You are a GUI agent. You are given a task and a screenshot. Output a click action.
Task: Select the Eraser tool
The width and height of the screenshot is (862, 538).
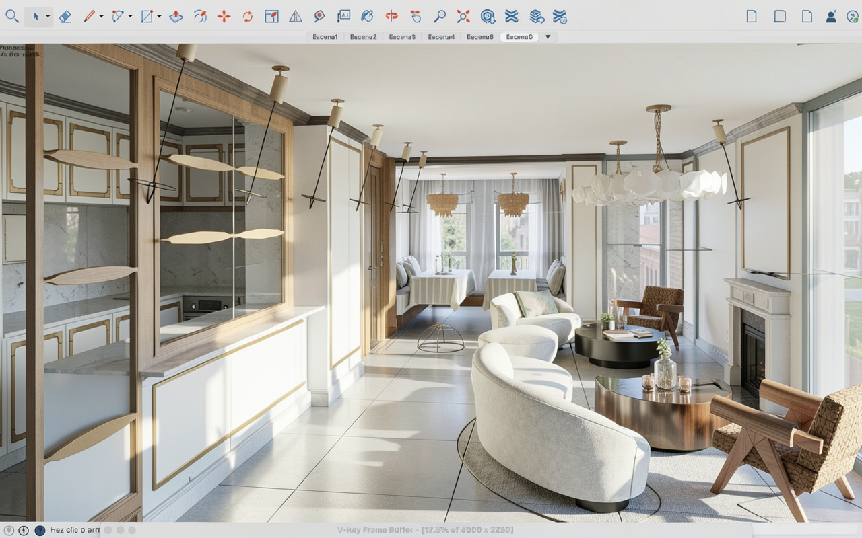point(65,16)
